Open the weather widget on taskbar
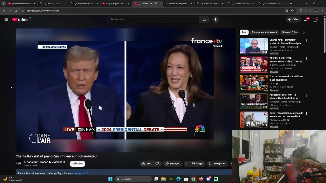Viewport: 326px width, 183px height. (13, 179)
